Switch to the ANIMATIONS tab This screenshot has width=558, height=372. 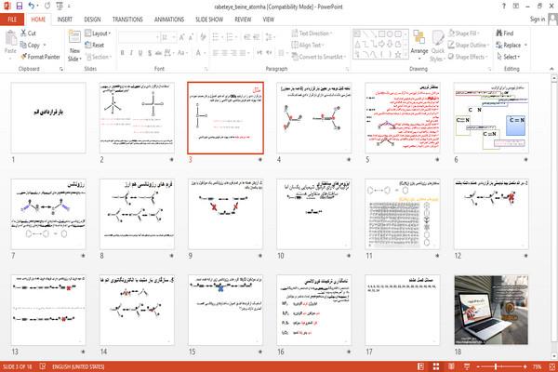pyautogui.click(x=169, y=20)
